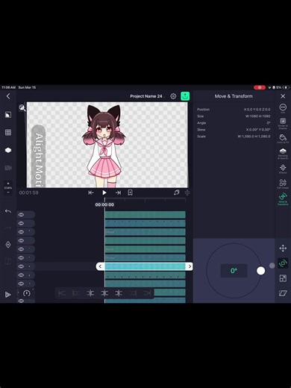Viewport: 291px width, 388px height.
Task: Toggle visibility of the selected highlighted layer
Action: coord(21,266)
